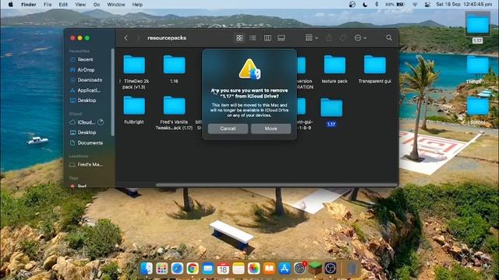499x280 pixels.
Task: Open Finder from the Dock
Action: (147, 268)
